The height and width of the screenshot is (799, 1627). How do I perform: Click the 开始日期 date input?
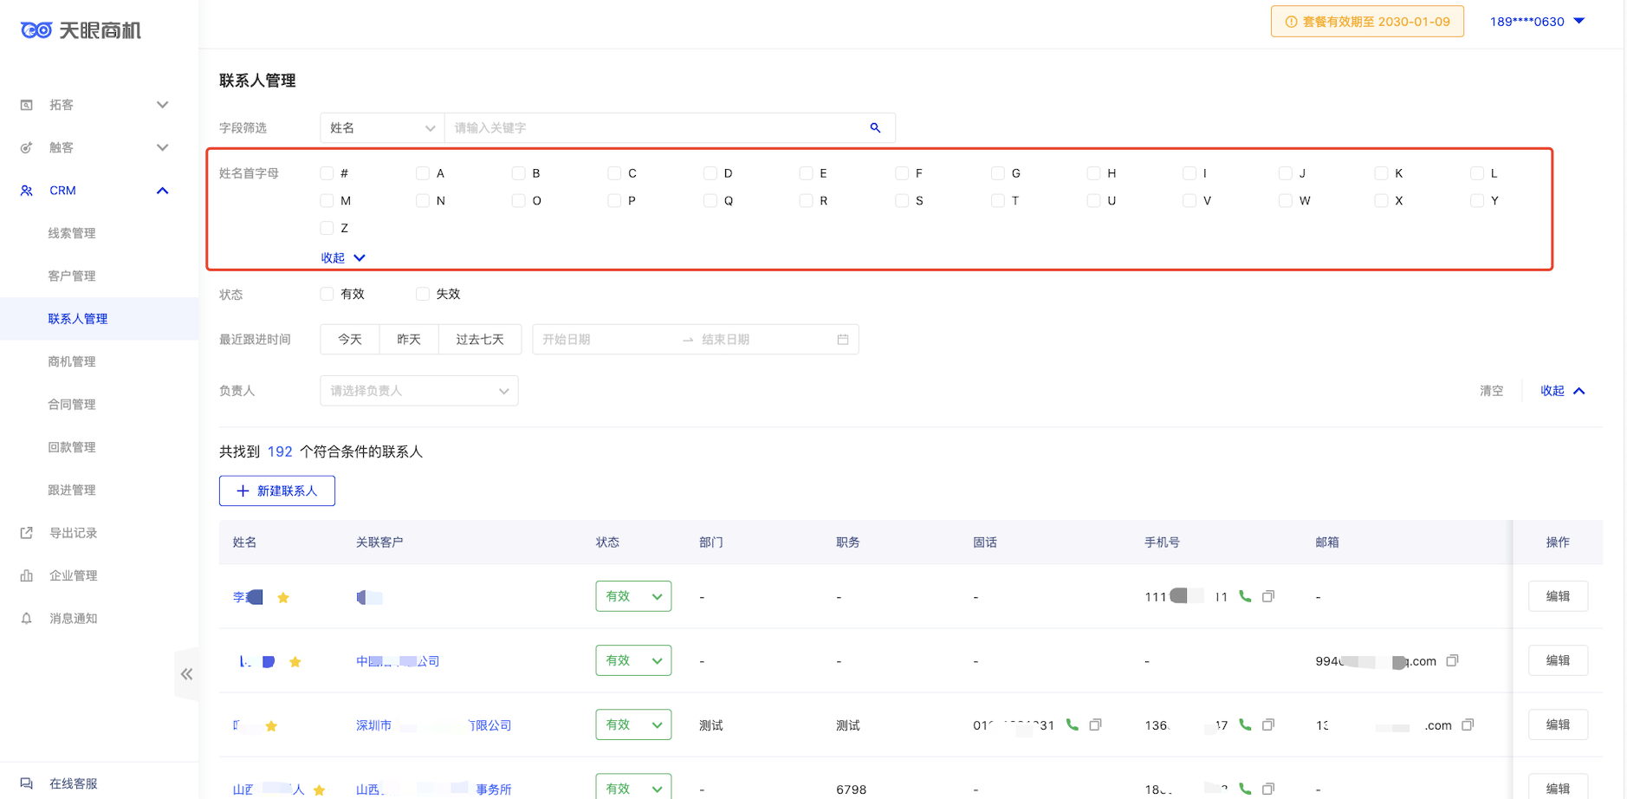click(606, 339)
